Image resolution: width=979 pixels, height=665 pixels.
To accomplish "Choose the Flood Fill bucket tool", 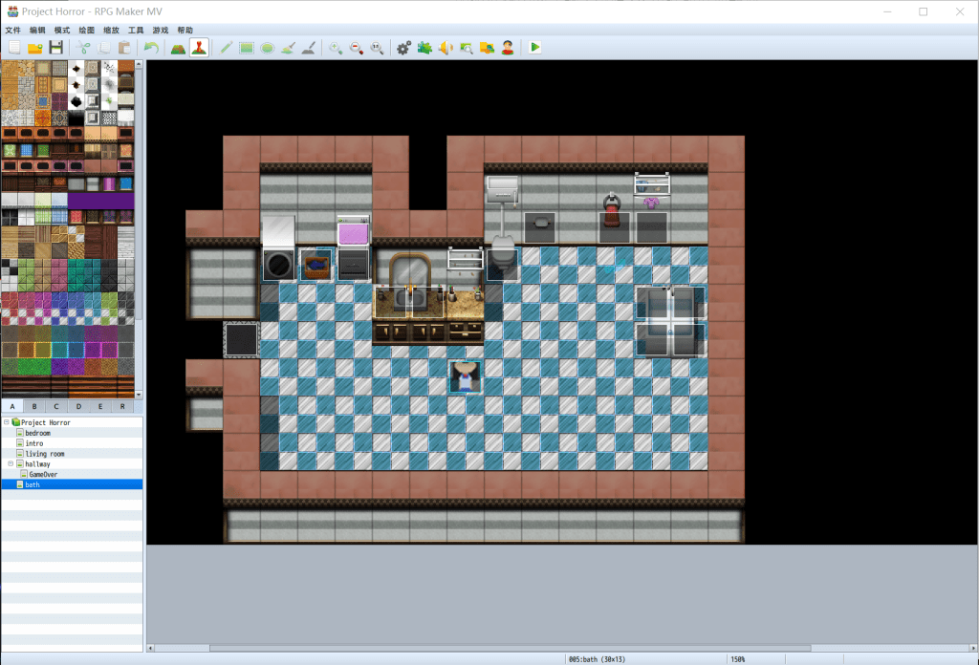I will pos(289,48).
